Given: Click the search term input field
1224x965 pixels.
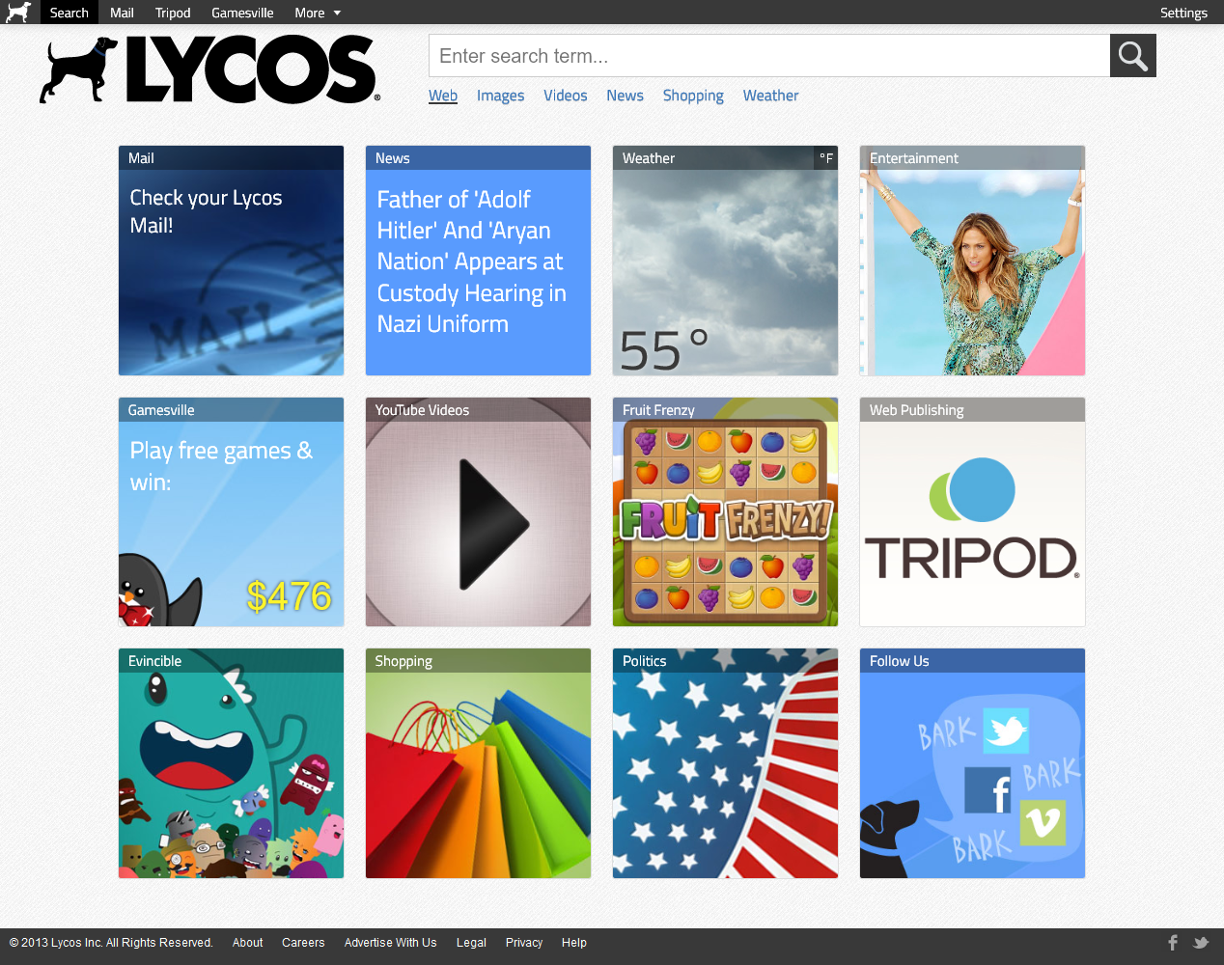Looking at the screenshot, I should point(769,56).
